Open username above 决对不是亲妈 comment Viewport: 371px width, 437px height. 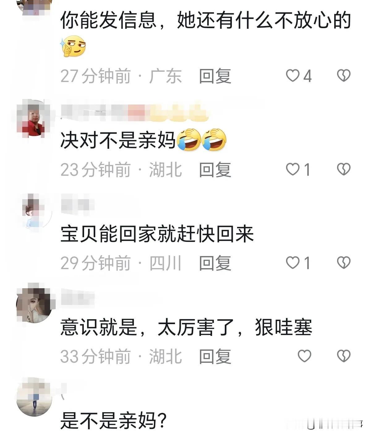(134, 112)
